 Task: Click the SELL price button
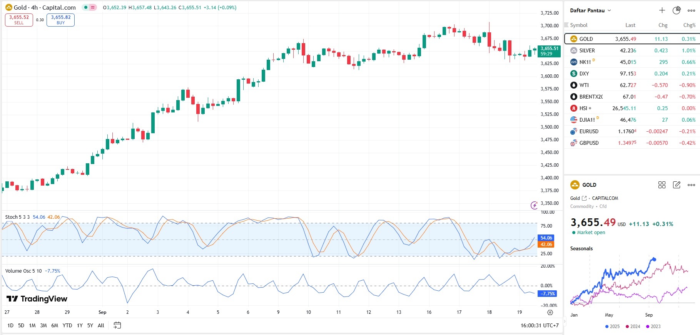(19, 20)
